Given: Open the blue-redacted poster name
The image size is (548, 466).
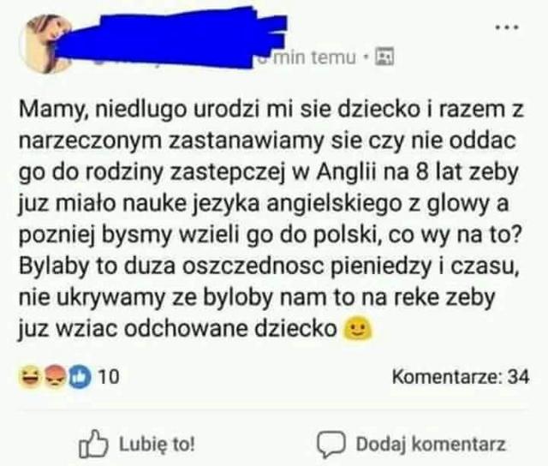Looking at the screenshot, I should (171, 37).
